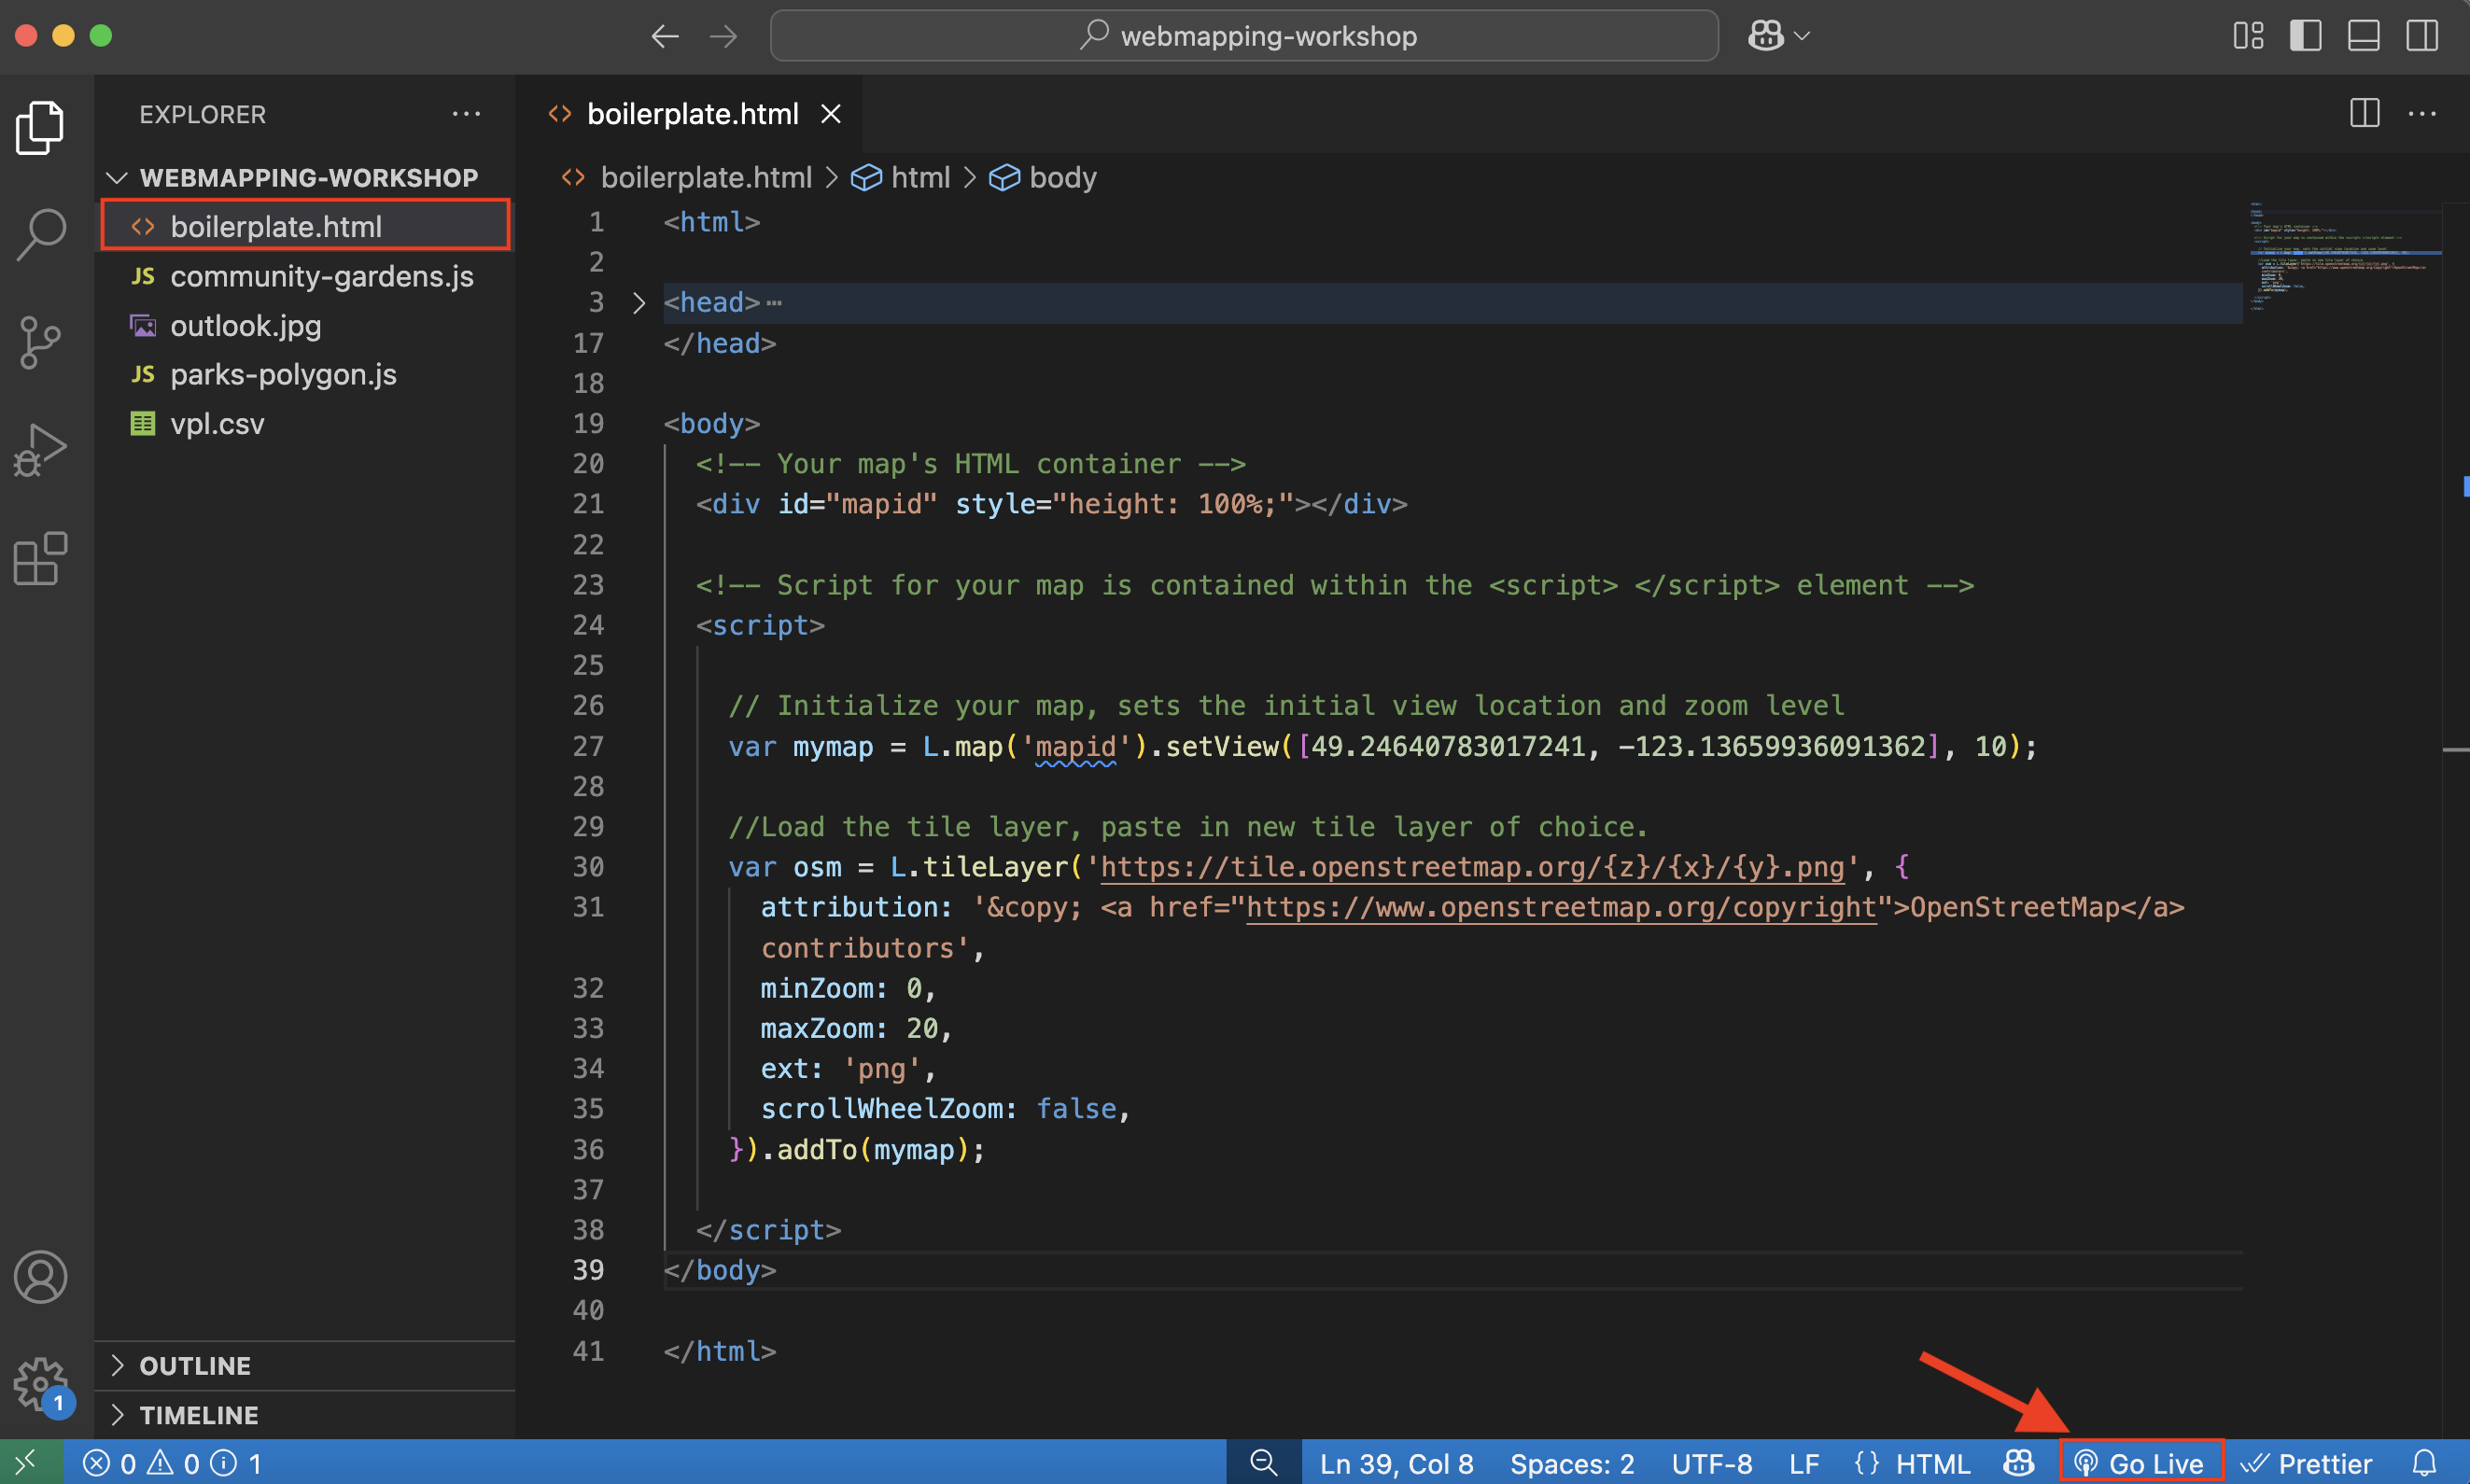Open the errors and warnings problems indicator
Viewport: 2470px width, 1484px height.
(172, 1463)
